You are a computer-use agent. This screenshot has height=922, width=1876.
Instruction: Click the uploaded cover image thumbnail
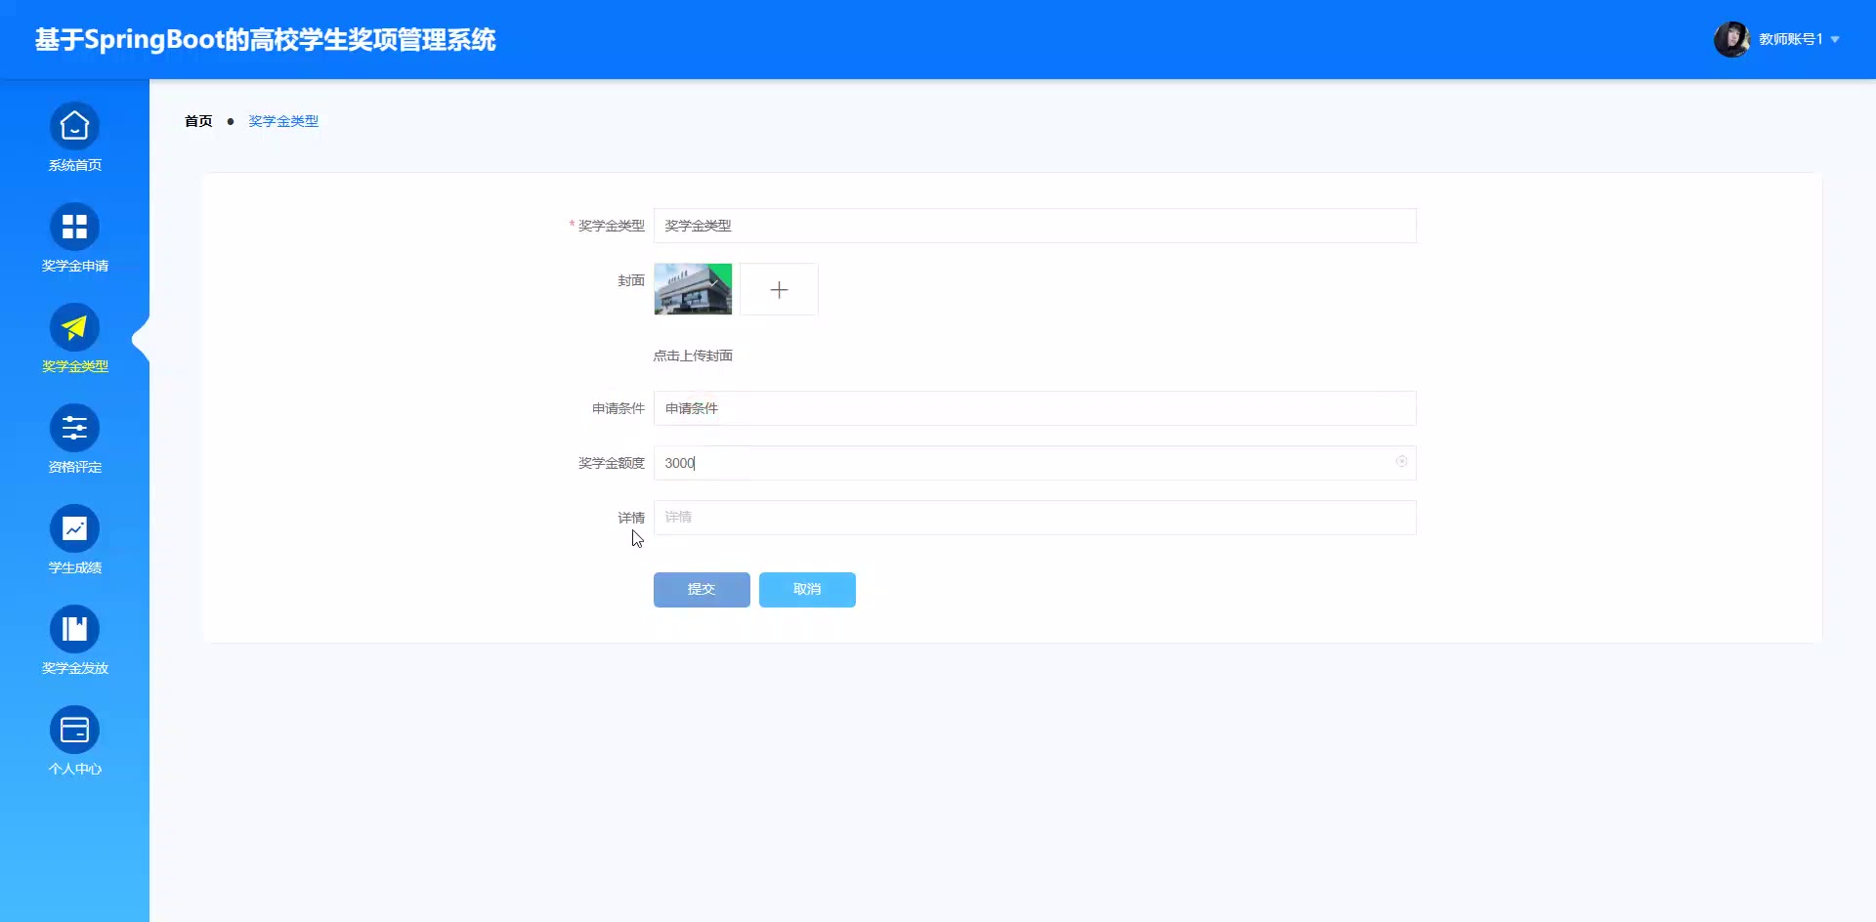(x=693, y=289)
